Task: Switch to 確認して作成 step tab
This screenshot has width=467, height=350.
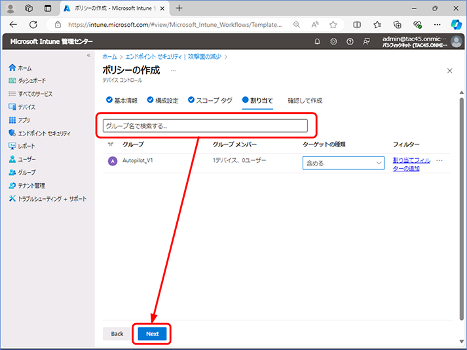Action: pos(305,101)
